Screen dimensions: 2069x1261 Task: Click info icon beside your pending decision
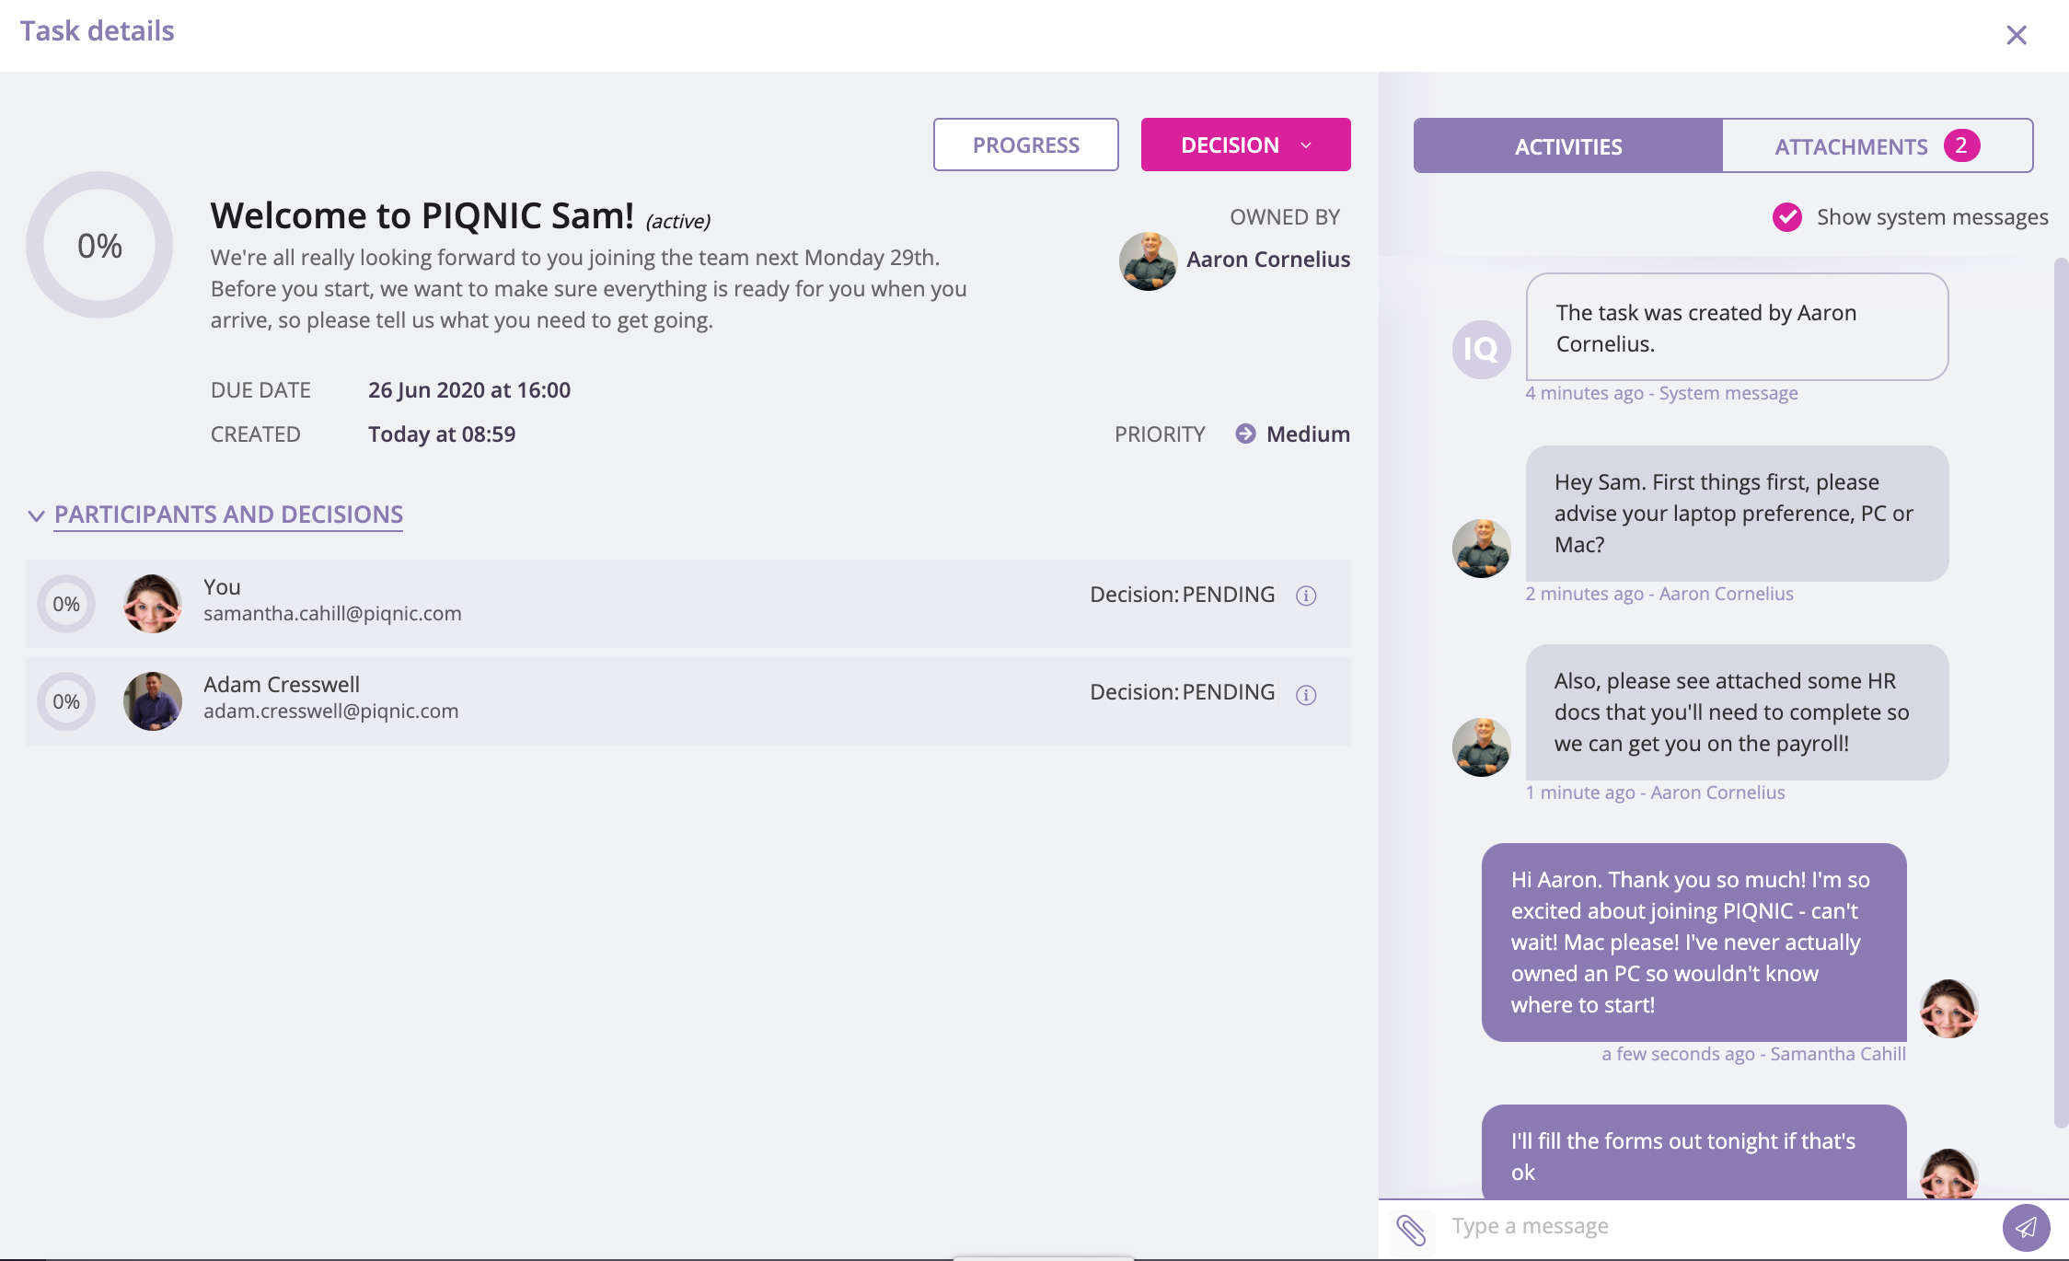(1306, 596)
